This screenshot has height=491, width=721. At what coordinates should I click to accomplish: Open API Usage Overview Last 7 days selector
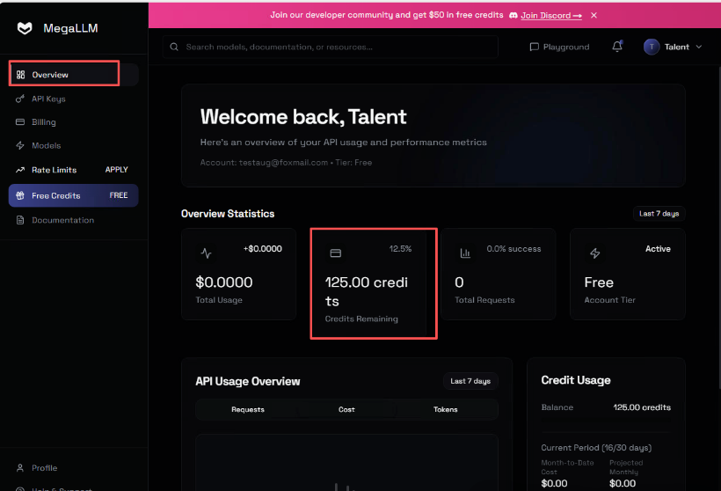(470, 381)
